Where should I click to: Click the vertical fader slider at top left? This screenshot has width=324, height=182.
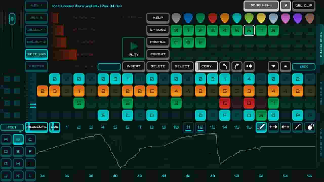[x=12, y=19]
